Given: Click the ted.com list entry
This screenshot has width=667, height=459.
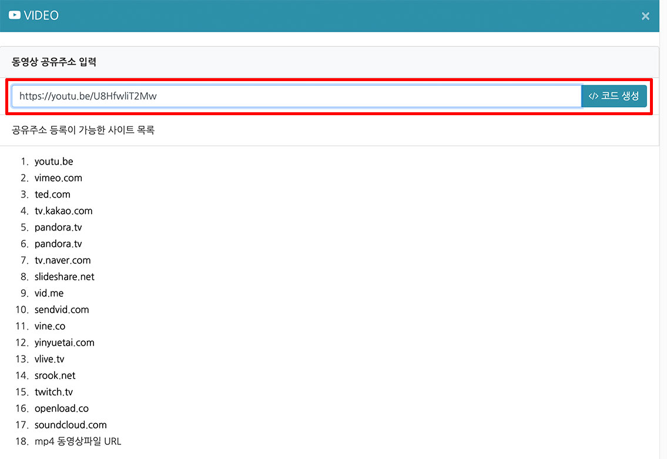Looking at the screenshot, I should (52, 195).
